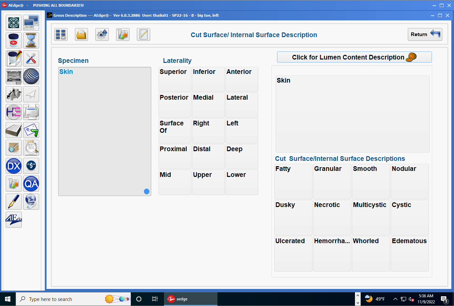454x306 pixels.
Task: Select the Surface Of tile
Action: 175,131
